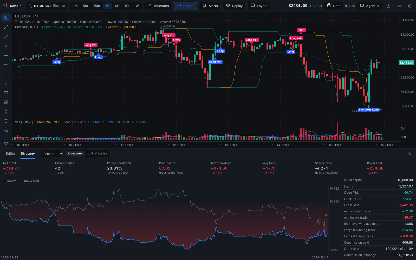Select the price label tool
416x260 pixels.
6,131
